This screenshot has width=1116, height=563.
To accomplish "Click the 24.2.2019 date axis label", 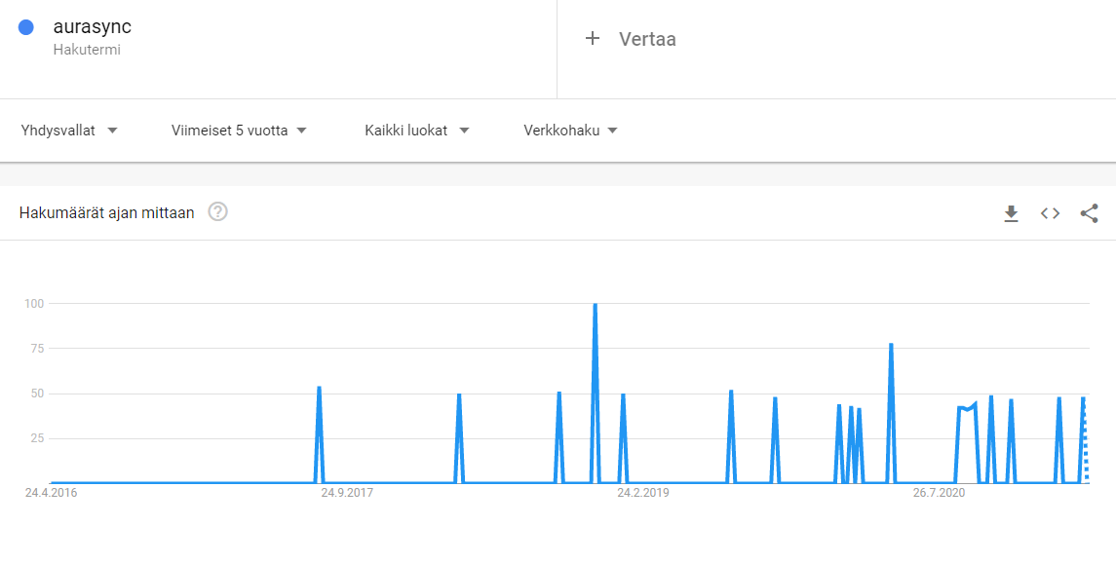I will (x=642, y=493).
